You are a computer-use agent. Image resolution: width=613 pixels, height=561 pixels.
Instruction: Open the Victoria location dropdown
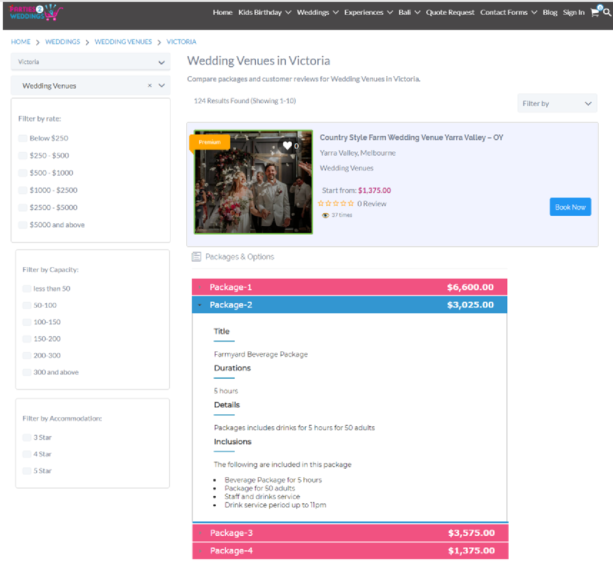coord(90,62)
